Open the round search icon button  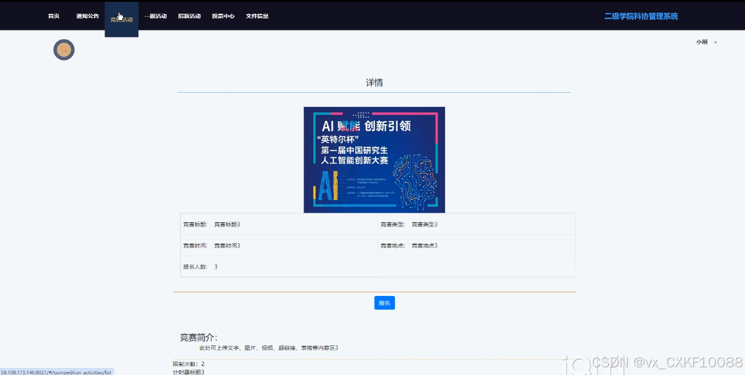64,50
